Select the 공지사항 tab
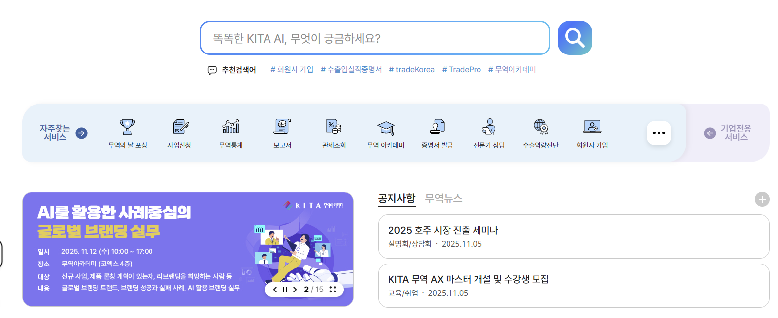Image resolution: width=778 pixels, height=318 pixels. click(x=396, y=198)
